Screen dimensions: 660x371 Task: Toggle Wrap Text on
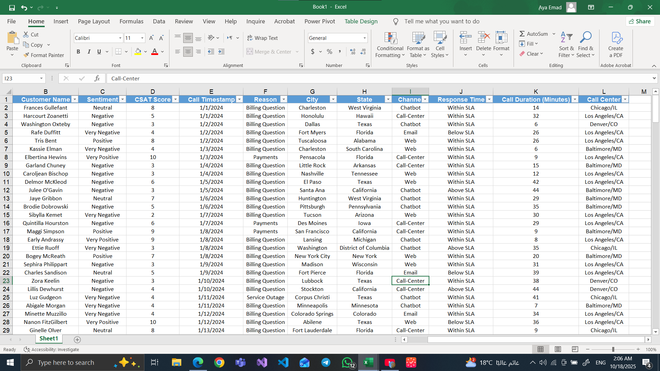coord(263,38)
